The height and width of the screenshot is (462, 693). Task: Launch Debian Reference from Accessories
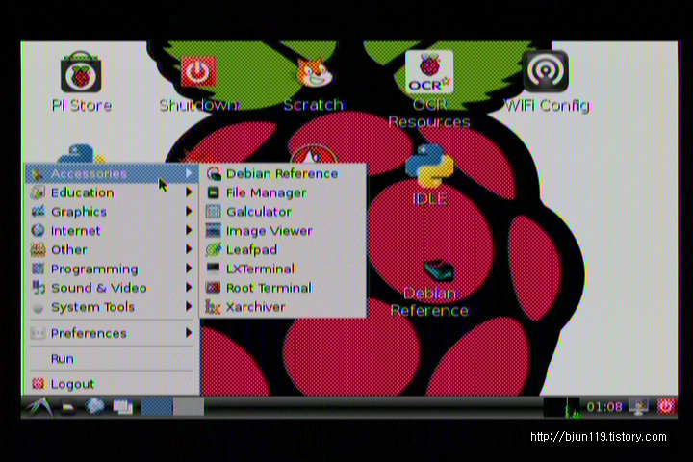[283, 174]
